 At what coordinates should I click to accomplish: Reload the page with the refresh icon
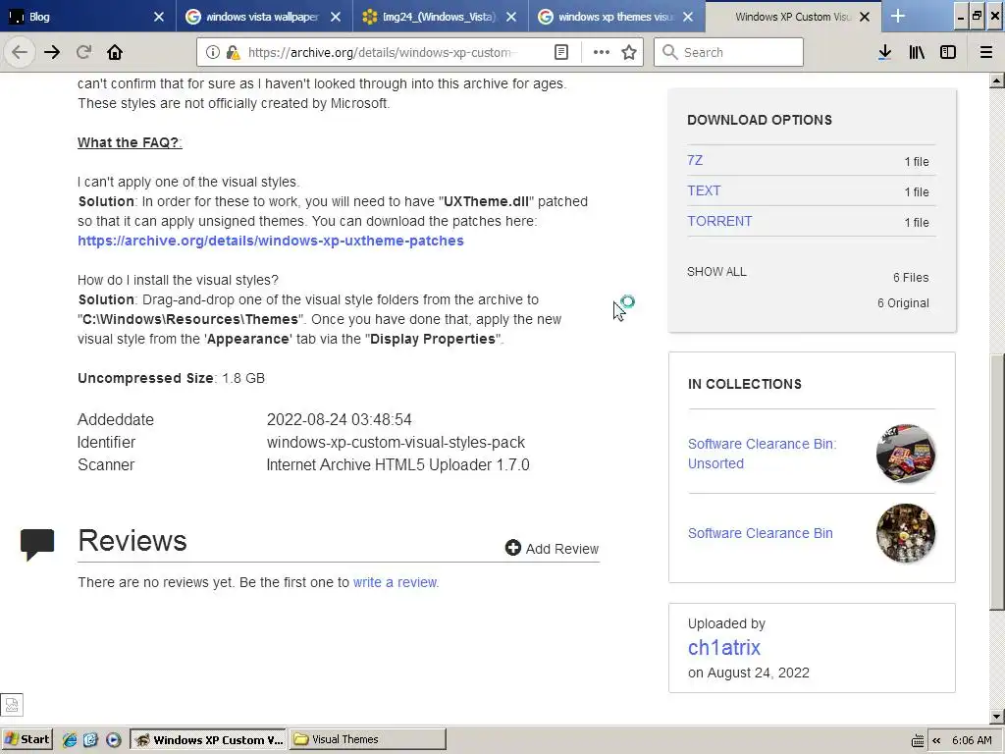coord(83,52)
